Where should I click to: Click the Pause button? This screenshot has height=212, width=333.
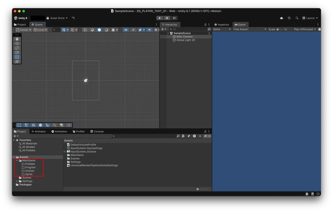167,18
